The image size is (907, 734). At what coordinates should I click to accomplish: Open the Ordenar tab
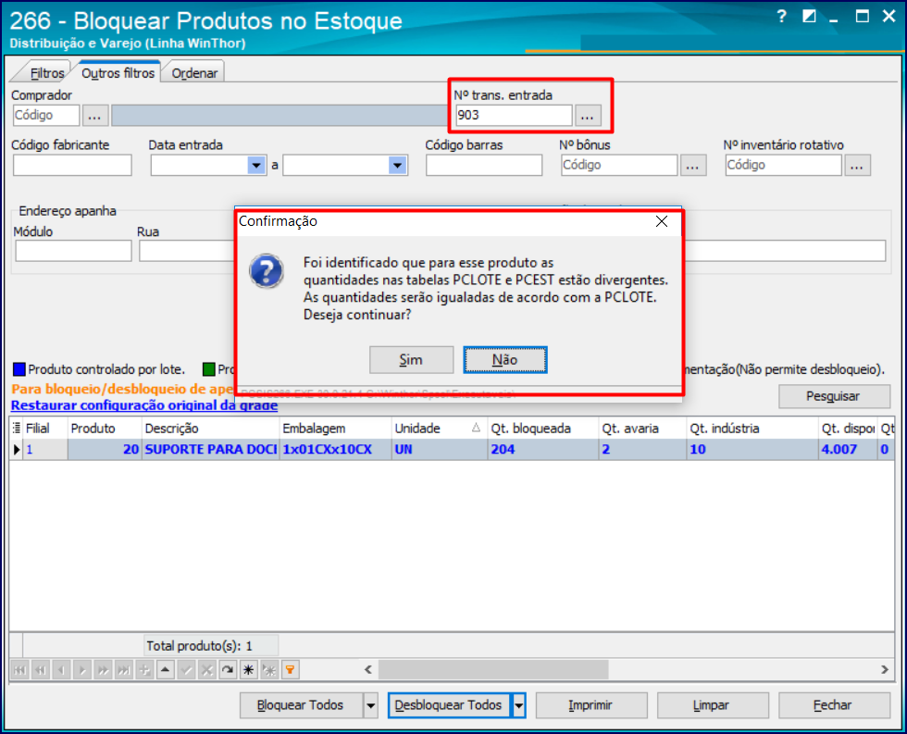[194, 73]
